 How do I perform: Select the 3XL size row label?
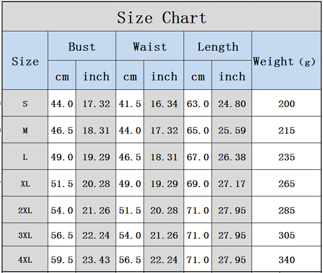(25, 235)
